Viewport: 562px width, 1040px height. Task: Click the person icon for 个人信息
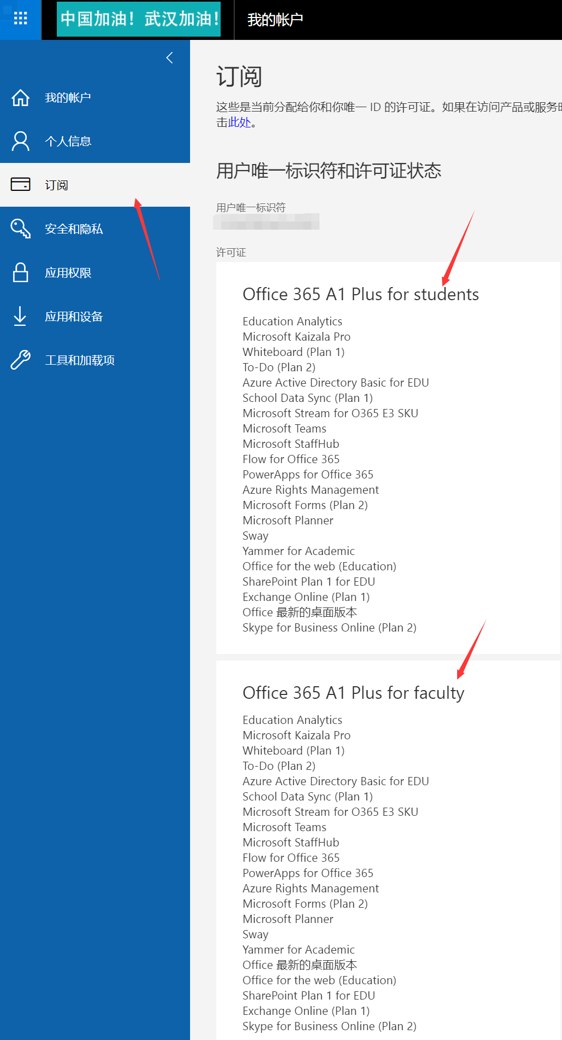tap(21, 141)
